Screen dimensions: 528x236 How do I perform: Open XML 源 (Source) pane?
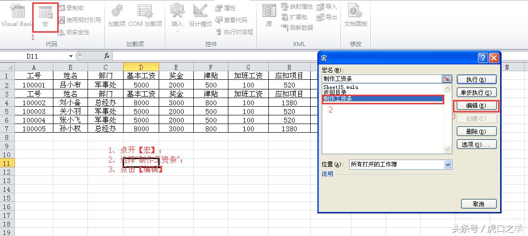click(269, 16)
